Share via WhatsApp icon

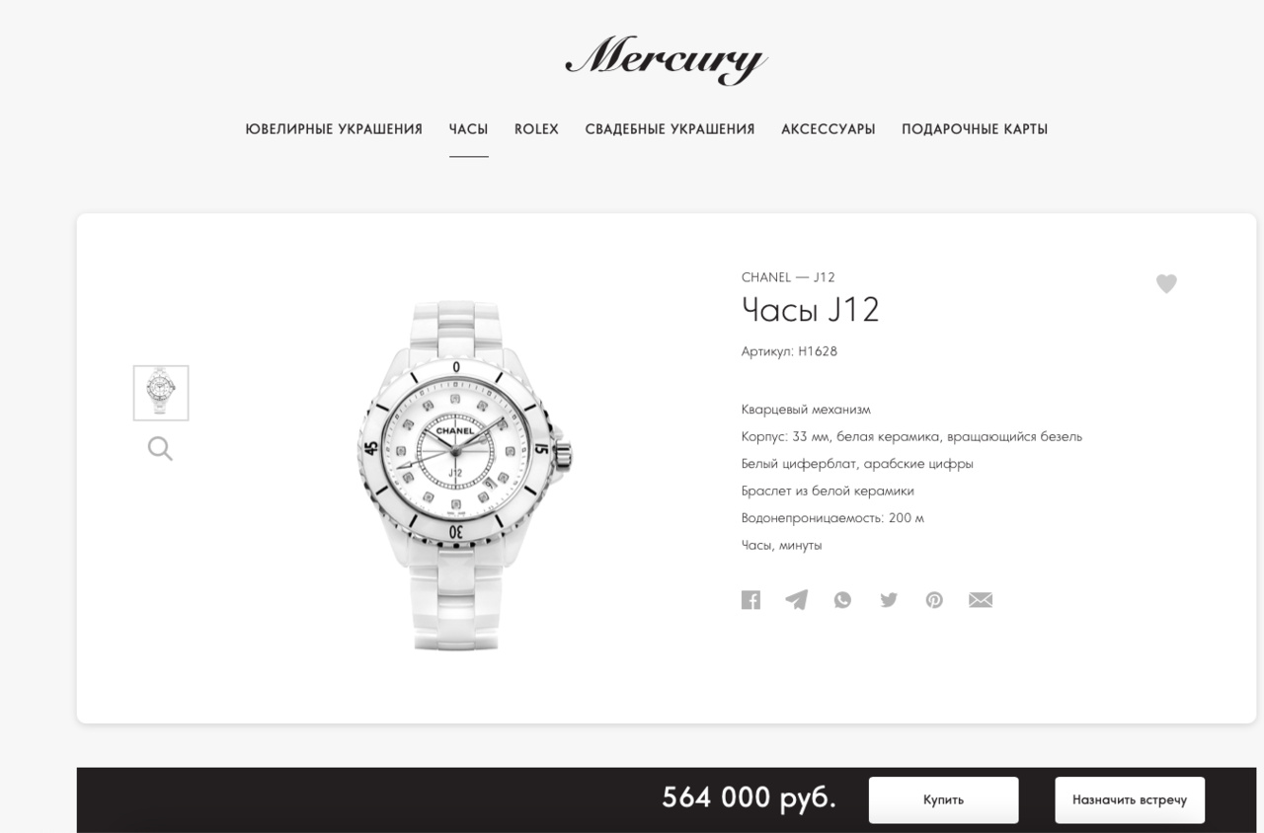(842, 600)
